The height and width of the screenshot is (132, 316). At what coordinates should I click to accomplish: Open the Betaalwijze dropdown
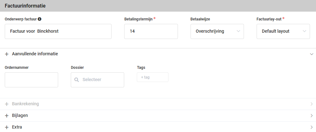[x=217, y=31]
